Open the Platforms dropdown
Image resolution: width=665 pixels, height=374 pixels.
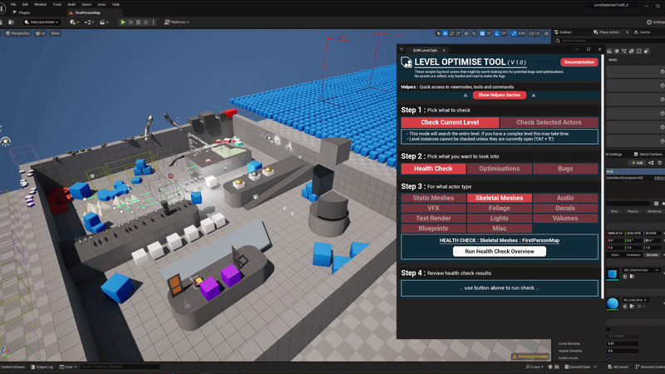point(177,22)
